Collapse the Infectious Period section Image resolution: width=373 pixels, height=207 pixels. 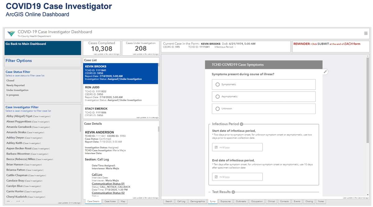(242, 124)
